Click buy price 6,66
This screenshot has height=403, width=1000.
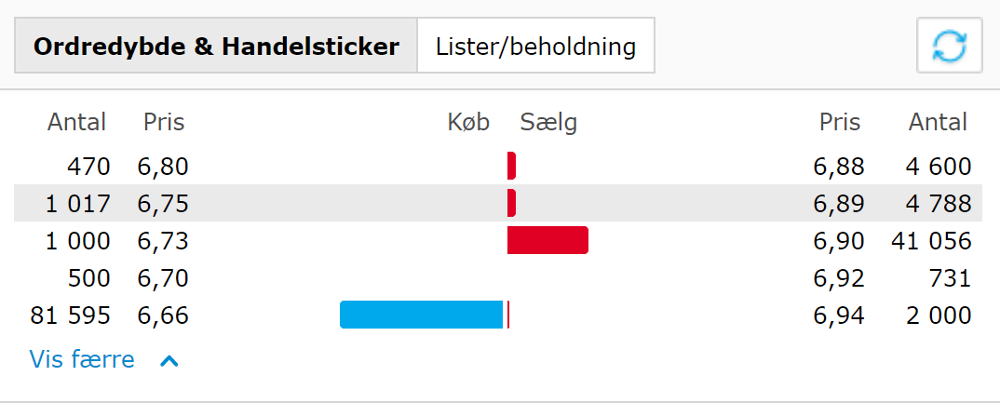[x=163, y=316]
